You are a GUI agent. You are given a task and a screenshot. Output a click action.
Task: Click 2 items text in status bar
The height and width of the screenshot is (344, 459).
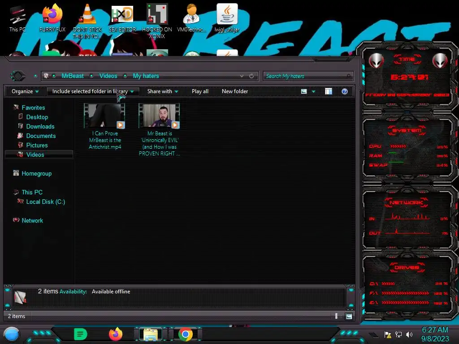[x=17, y=316]
